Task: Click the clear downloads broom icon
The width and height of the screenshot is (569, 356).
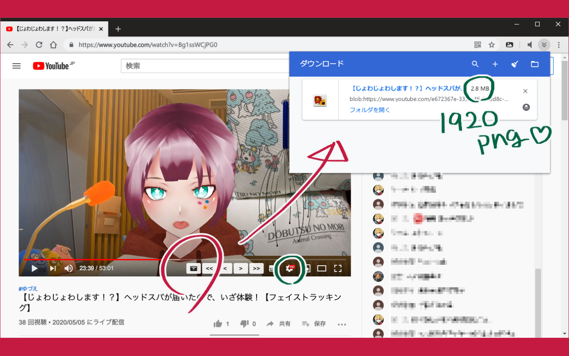Action: point(515,64)
